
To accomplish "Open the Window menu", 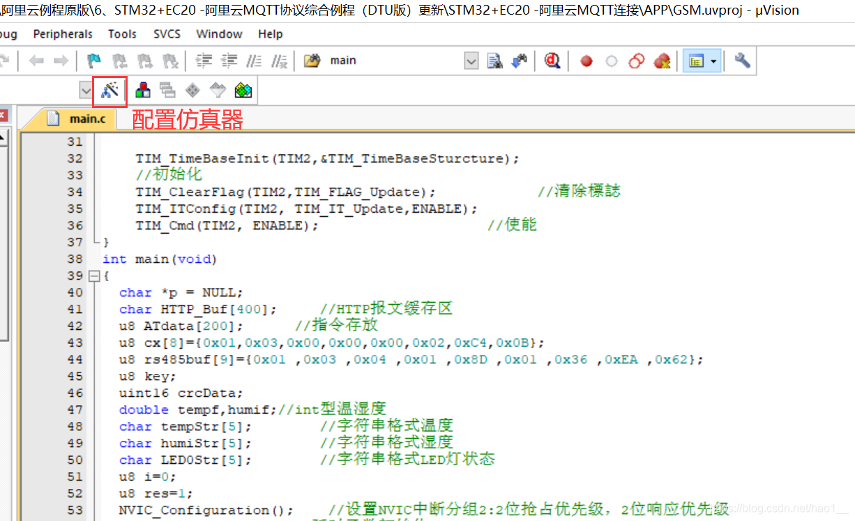I will coord(219,33).
